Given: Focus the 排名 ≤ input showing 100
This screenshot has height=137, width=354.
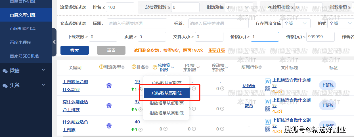Looking at the screenshot, I should tap(120, 7).
